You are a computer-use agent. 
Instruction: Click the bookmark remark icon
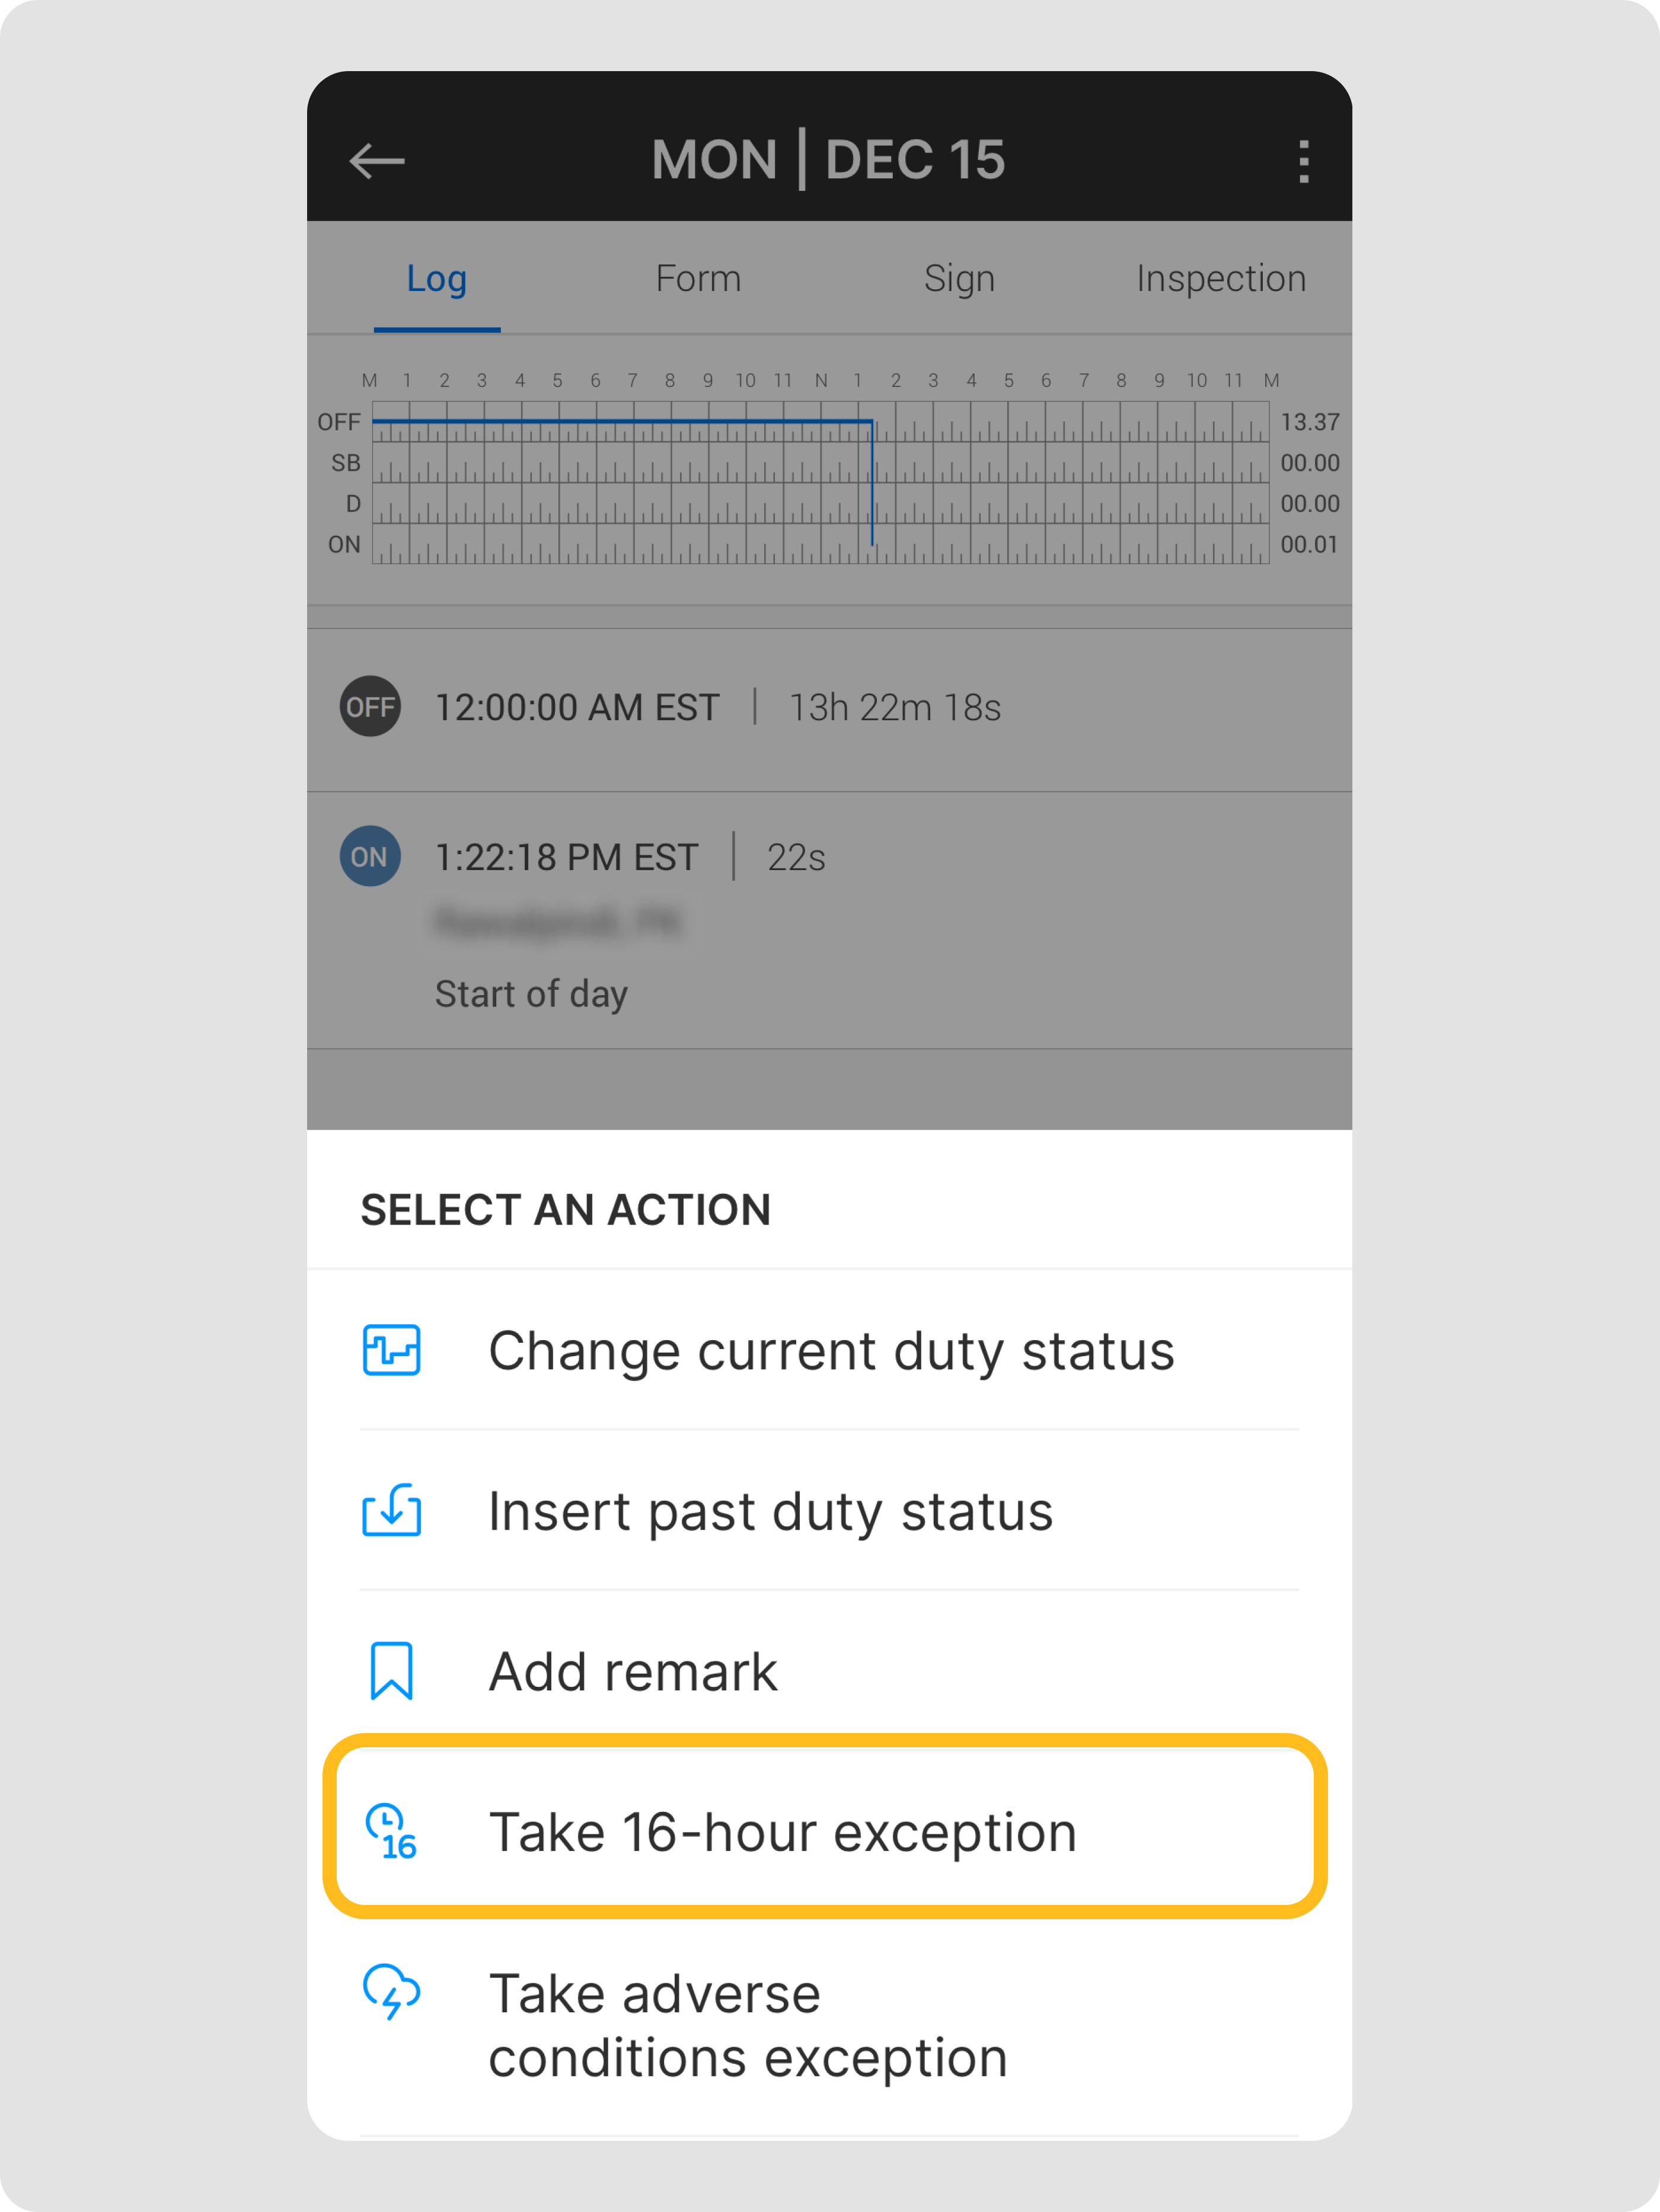(x=391, y=1670)
